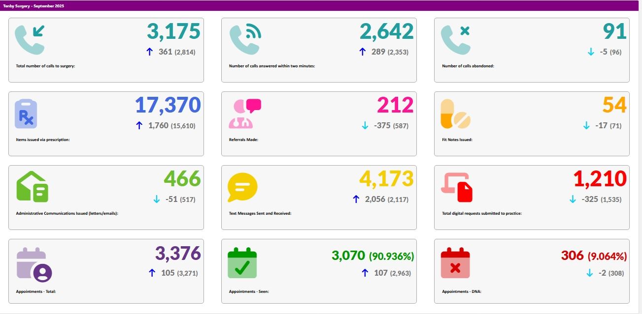Click the green envelope communications icon
This screenshot has width=642, height=314.
pyautogui.click(x=33, y=187)
